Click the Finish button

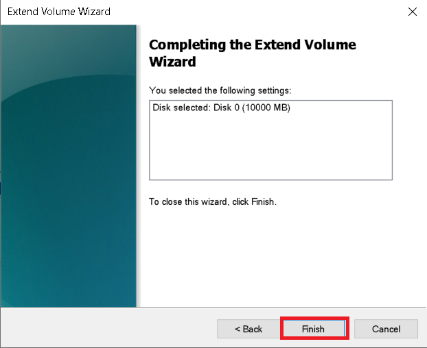pos(314,329)
